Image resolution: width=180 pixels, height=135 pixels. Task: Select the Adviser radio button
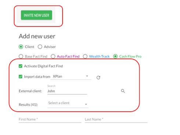coord(40,47)
